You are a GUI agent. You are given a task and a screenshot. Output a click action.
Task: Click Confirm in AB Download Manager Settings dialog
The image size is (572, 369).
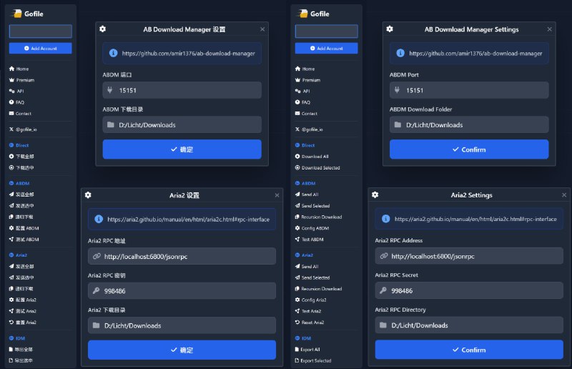click(x=469, y=149)
